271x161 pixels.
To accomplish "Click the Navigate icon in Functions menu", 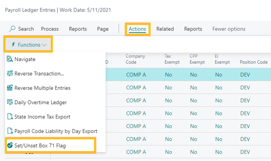I will pyautogui.click(x=10, y=59).
